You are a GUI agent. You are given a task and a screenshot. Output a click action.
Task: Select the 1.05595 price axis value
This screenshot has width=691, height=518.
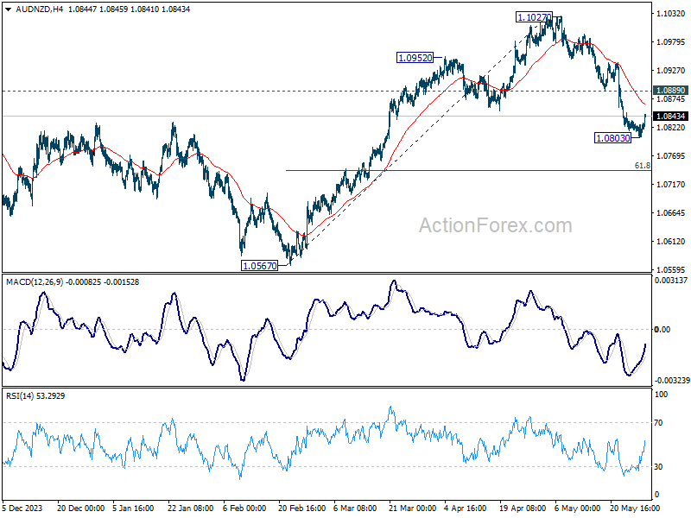671,269
